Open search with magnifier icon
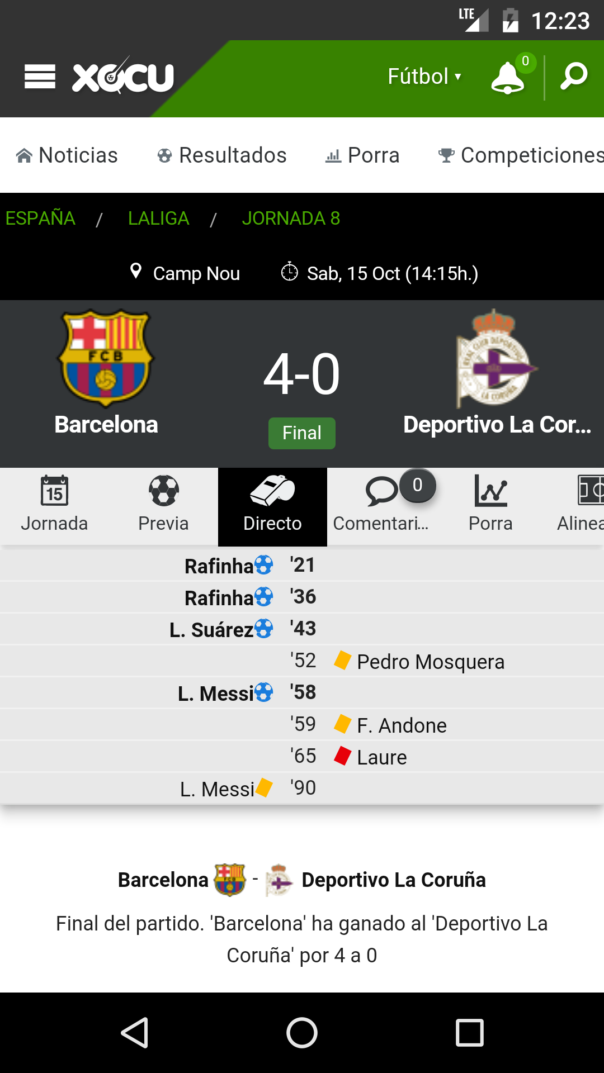 [x=574, y=76]
